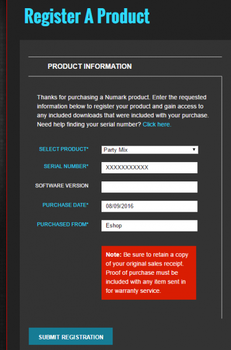
Task: Click the arrow beside Party Mix
Action: tap(194, 149)
